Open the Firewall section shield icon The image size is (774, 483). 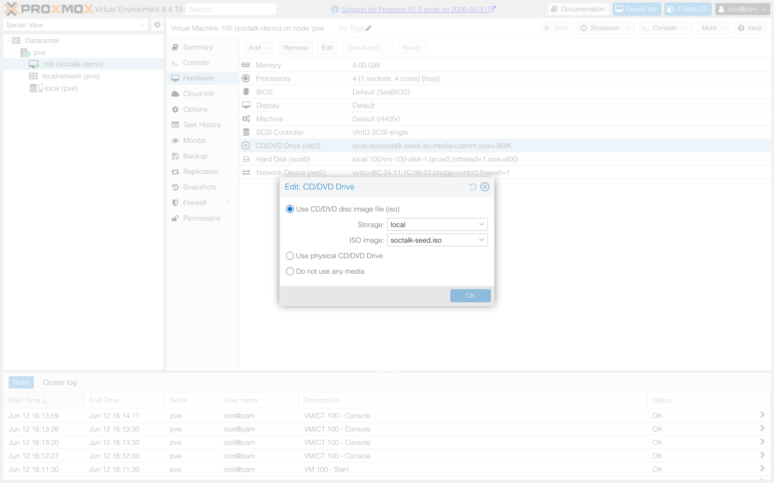coord(175,203)
